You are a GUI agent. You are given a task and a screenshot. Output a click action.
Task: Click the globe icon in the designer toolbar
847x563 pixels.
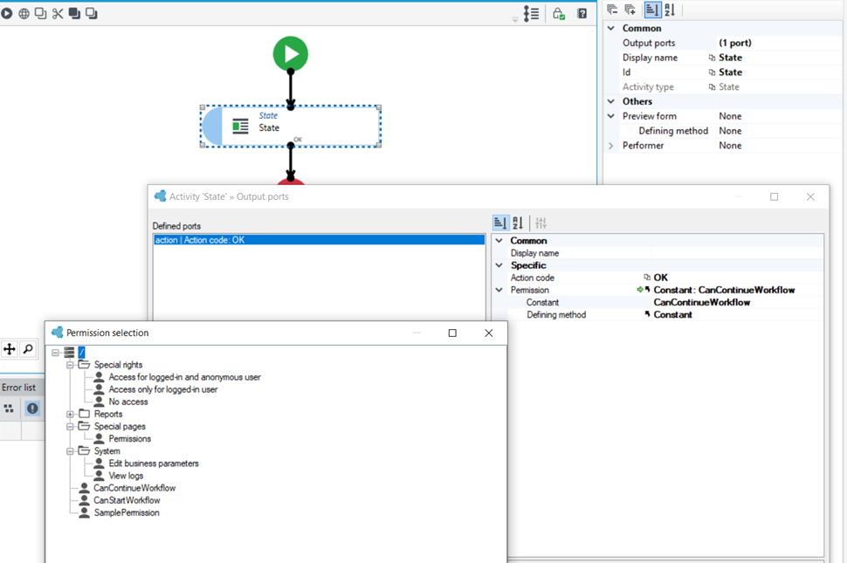(24, 13)
